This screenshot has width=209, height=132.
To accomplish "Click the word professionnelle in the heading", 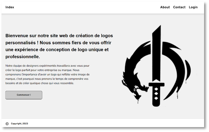I will (22, 57).
